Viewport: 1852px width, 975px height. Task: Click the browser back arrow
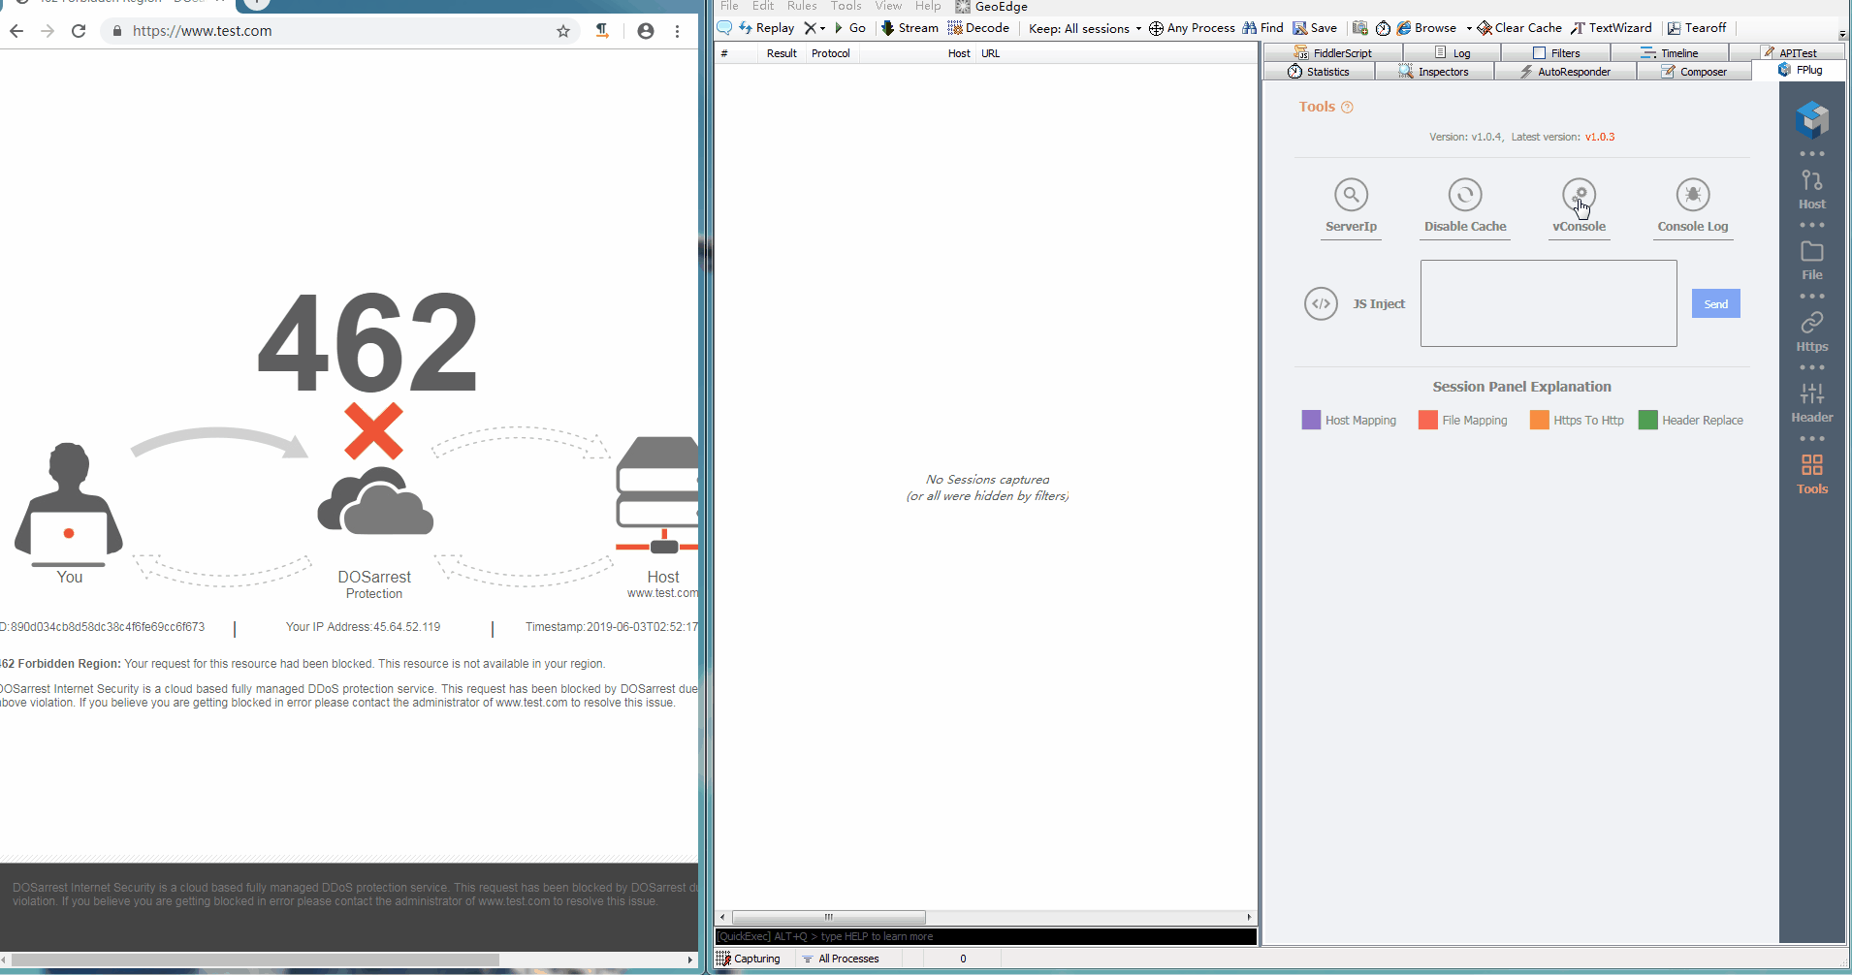16,31
